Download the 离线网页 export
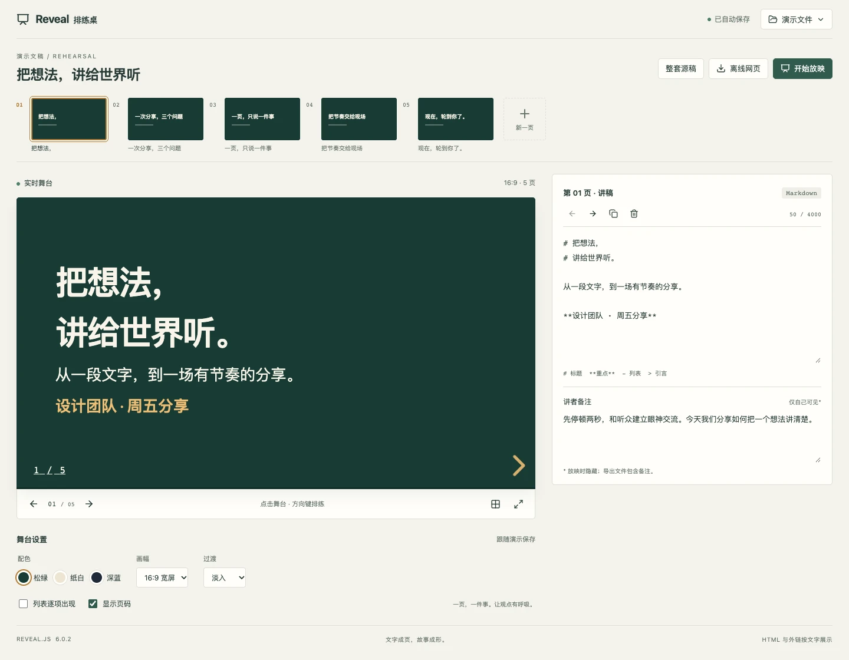The width and height of the screenshot is (849, 660). coord(738,68)
